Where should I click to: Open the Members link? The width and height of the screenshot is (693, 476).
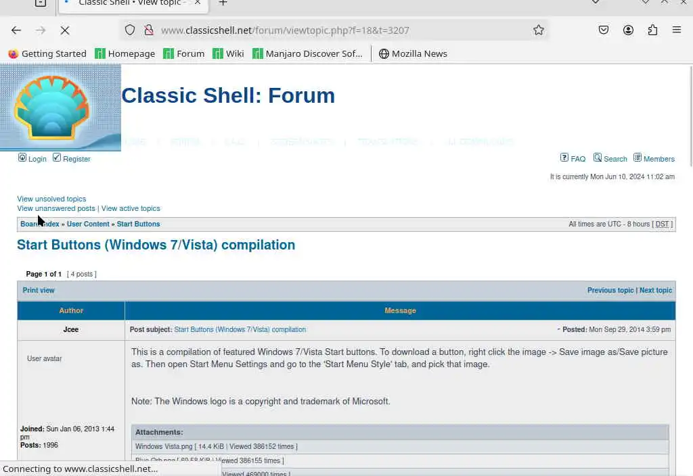pyautogui.click(x=659, y=159)
